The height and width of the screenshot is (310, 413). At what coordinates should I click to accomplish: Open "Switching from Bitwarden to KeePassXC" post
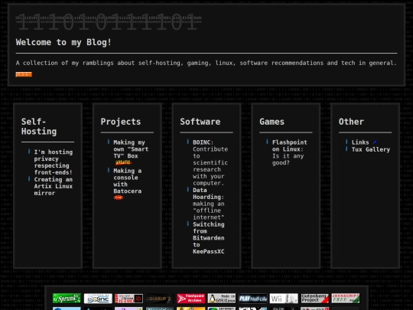point(208,238)
